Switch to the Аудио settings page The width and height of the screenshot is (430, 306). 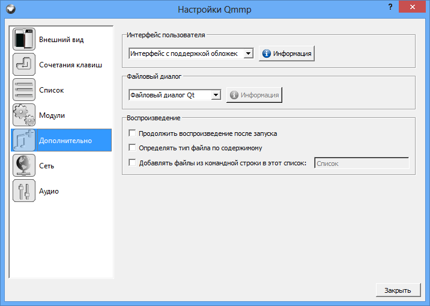[61, 191]
